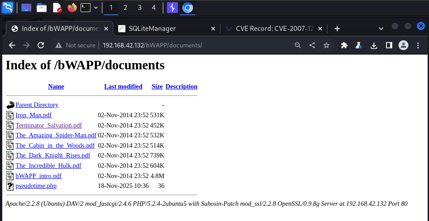Open the zoom magnifier icon in address bar
Viewport: 429px width, 221px height.
[x=298, y=45]
